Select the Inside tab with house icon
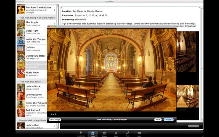 click(93, 134)
